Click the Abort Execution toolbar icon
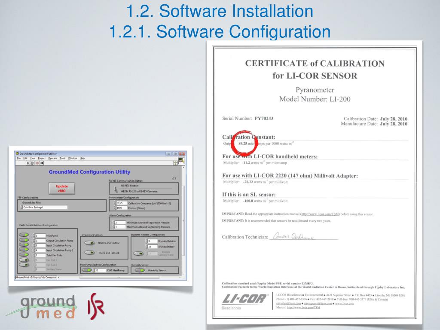This screenshot has width=440, height=330. (x=37, y=163)
